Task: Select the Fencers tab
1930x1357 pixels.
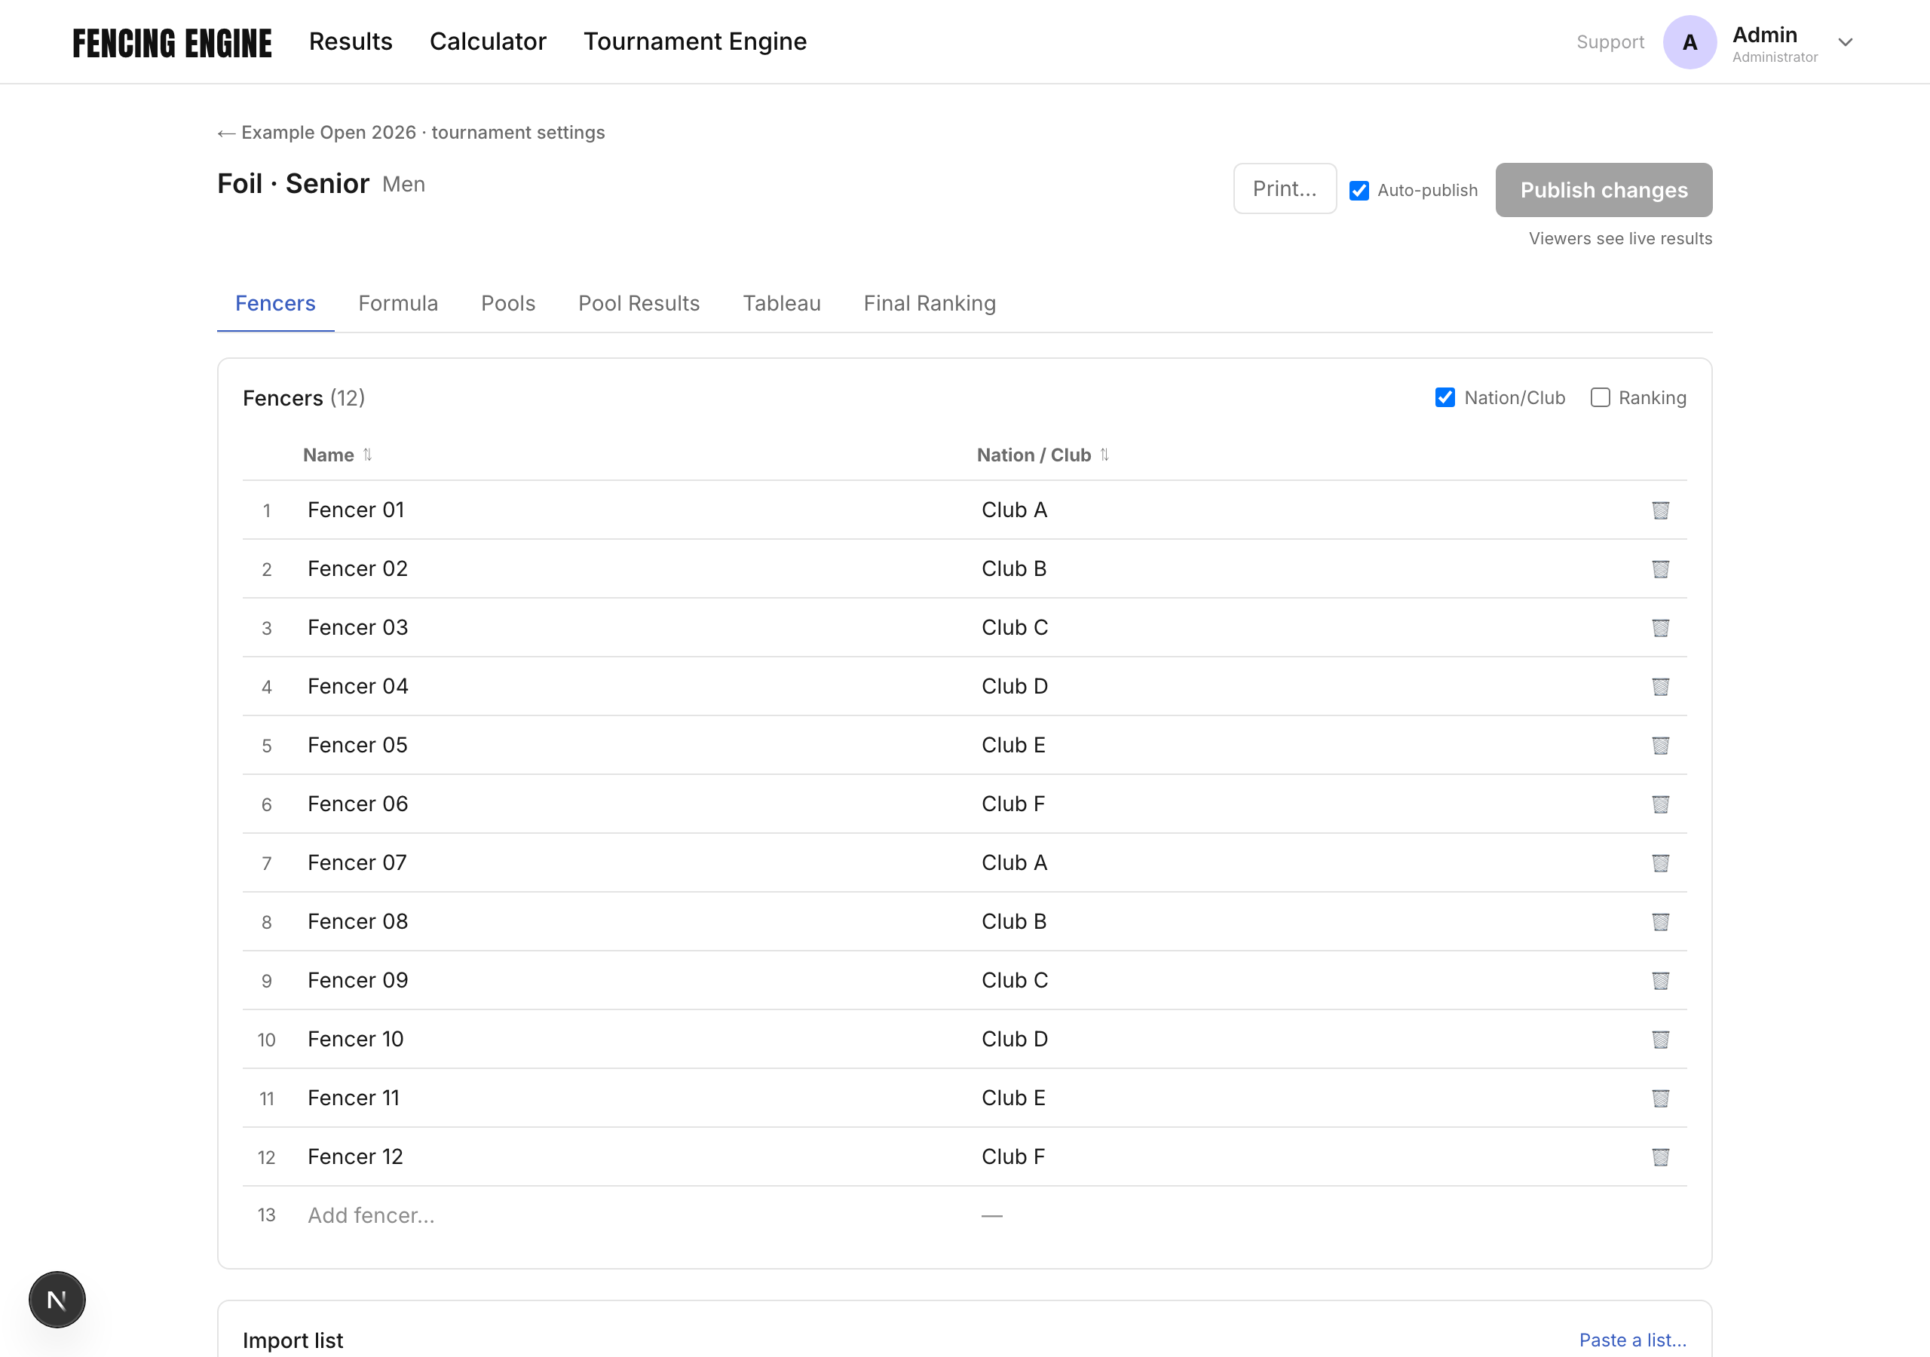Action: pos(275,304)
